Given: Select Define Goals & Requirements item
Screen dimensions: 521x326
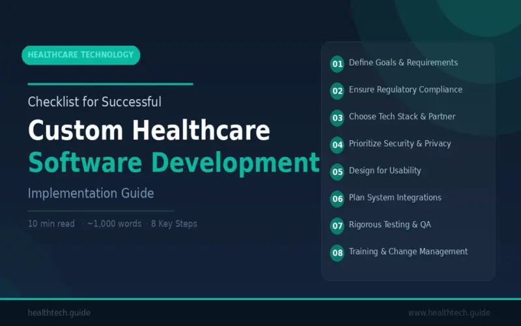Looking at the screenshot, I should coord(403,63).
